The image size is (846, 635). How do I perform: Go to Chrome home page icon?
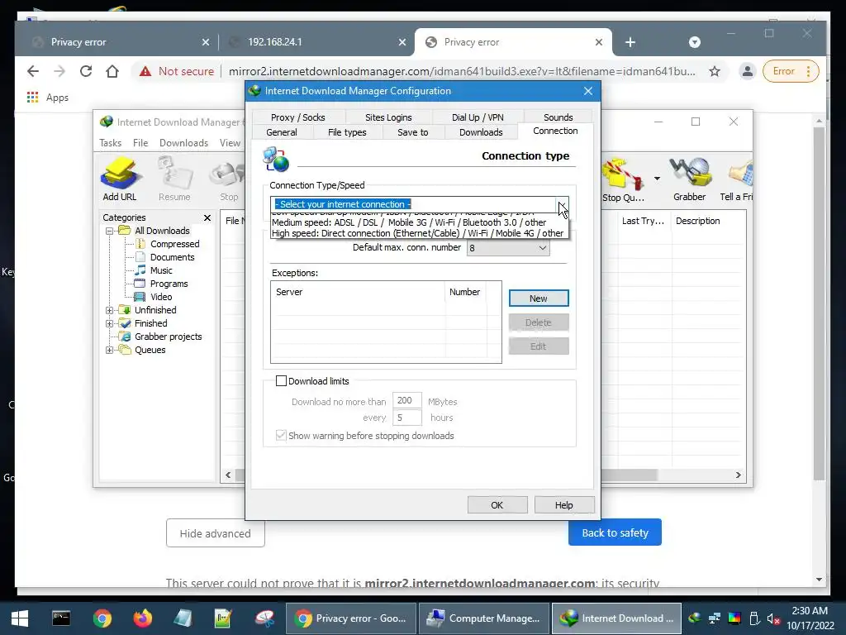[x=112, y=71]
